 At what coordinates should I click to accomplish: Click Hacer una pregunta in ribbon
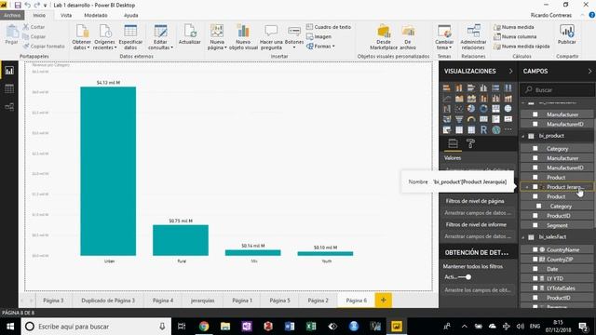tap(271, 37)
